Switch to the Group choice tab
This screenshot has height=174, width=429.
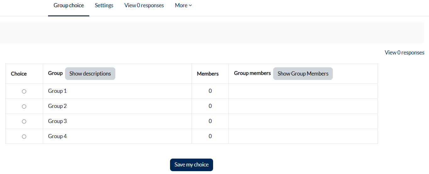tap(69, 5)
